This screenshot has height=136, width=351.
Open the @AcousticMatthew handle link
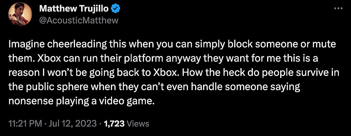pyautogui.click(x=79, y=20)
